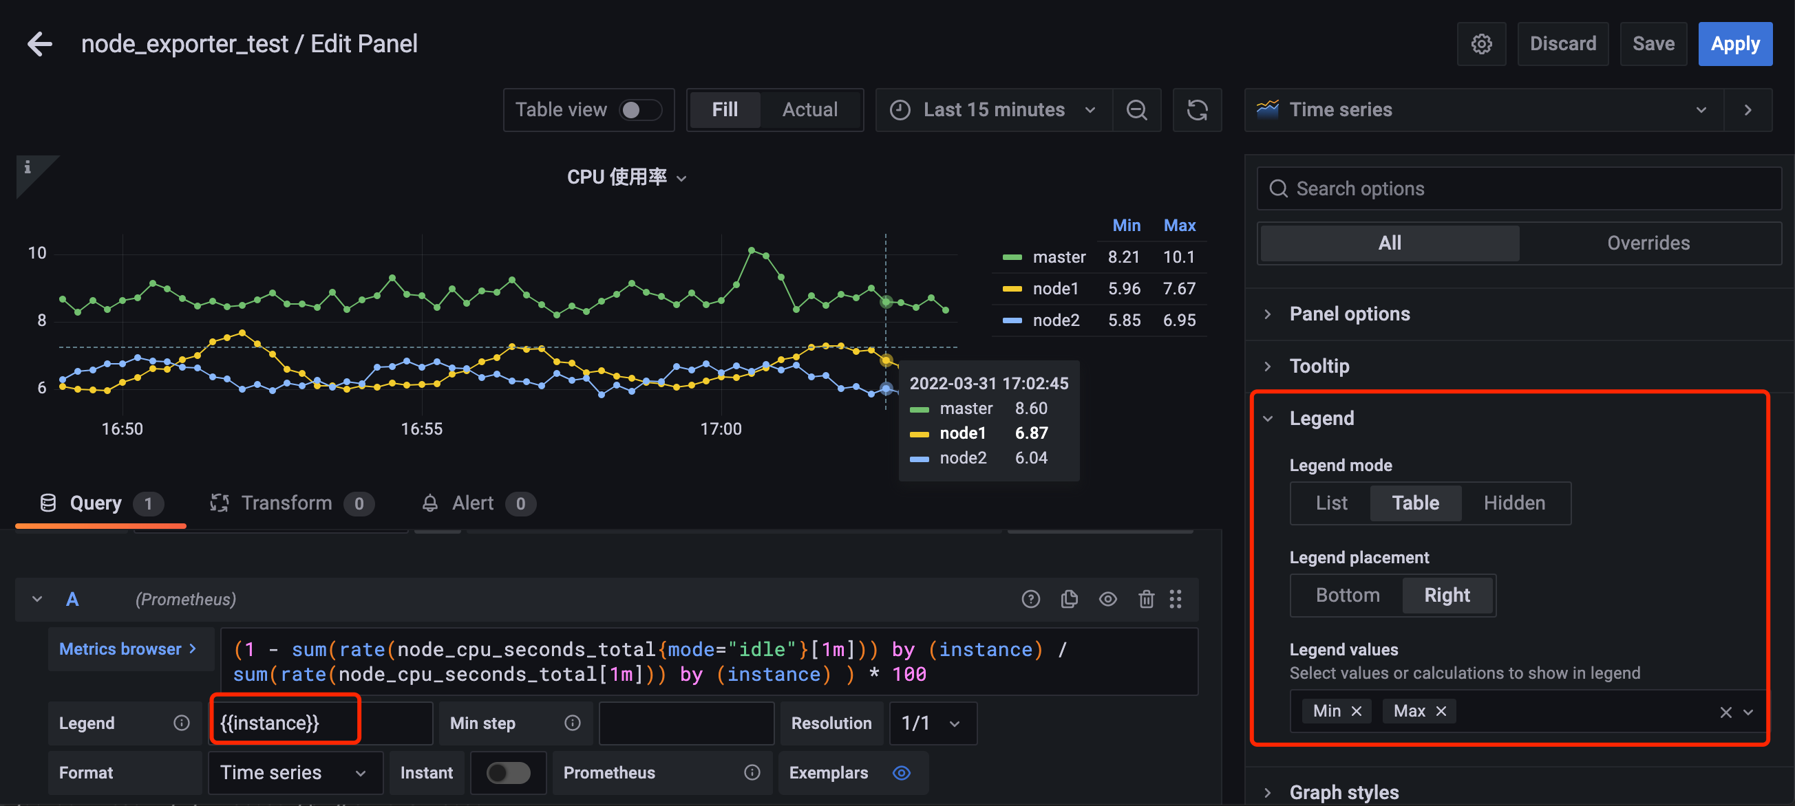Refresh the dashboard with refresh icon
The image size is (1795, 806).
pos(1196,110)
